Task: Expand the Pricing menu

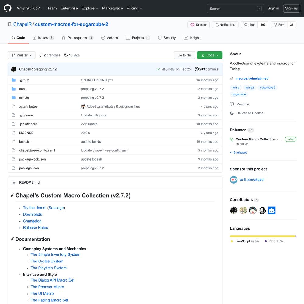Action: coord(134,8)
